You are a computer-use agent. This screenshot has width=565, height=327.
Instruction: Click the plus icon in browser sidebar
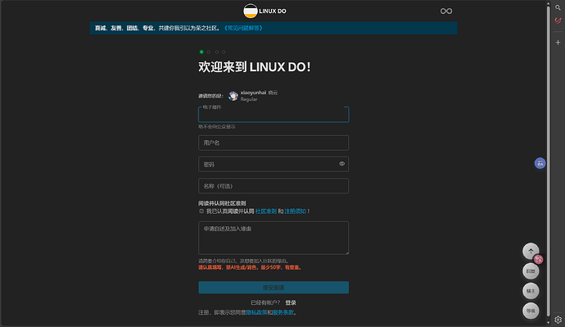pos(558,42)
